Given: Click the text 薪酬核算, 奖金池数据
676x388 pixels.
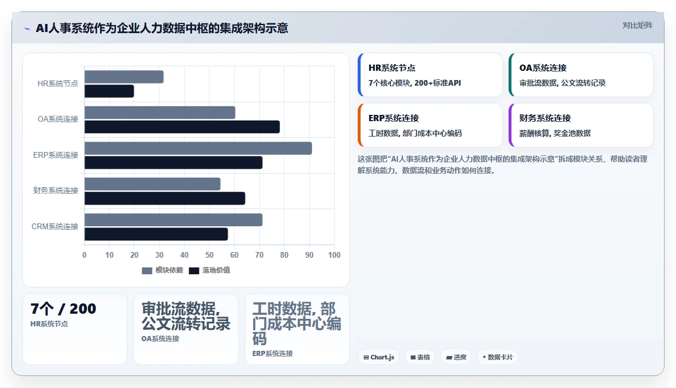Looking at the screenshot, I should [x=555, y=133].
